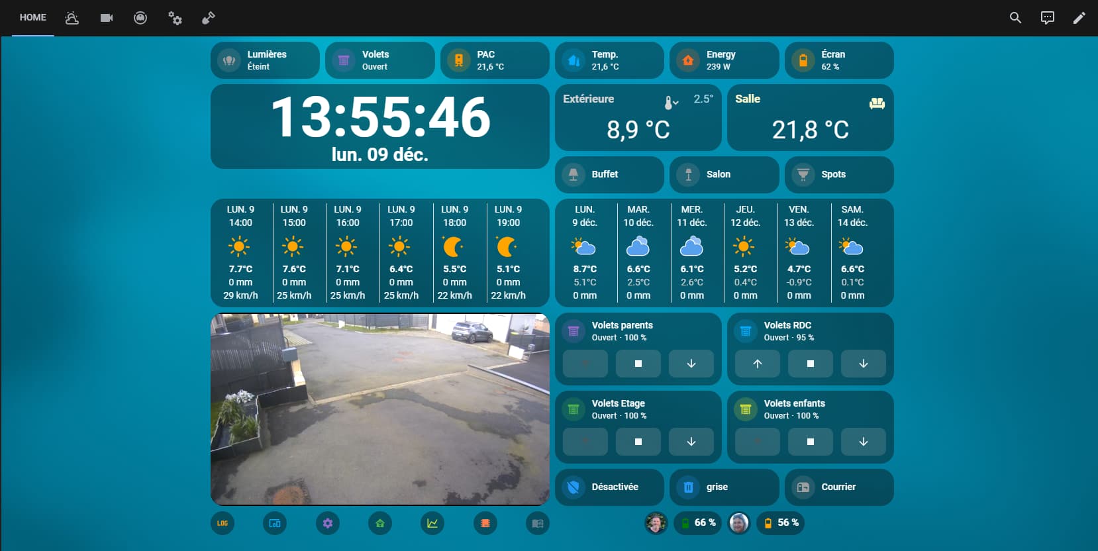The image size is (1098, 551).
Task: Open the driveway camera feed
Action: coord(380,409)
